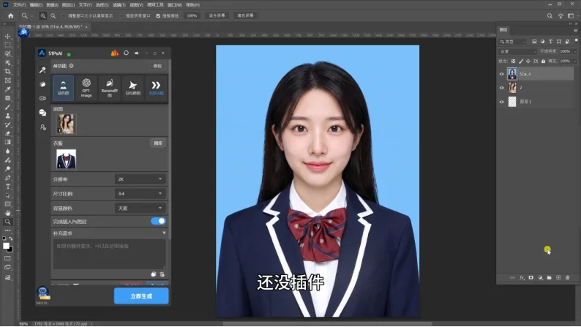Image resolution: width=581 pixels, height=327 pixels.
Task: Click the foreground color swatch in toolbar
Action: 6,246
